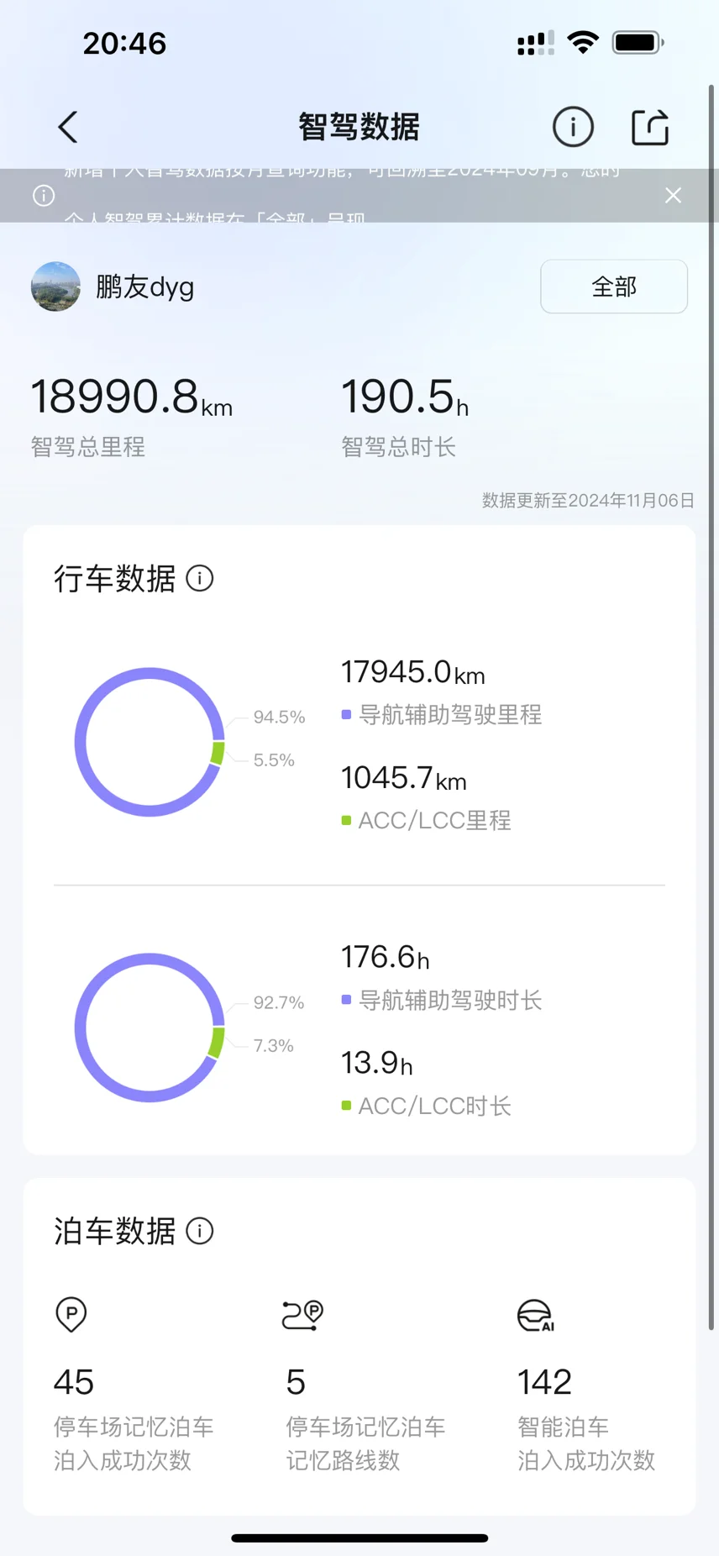Tap the banner info icon

44,196
